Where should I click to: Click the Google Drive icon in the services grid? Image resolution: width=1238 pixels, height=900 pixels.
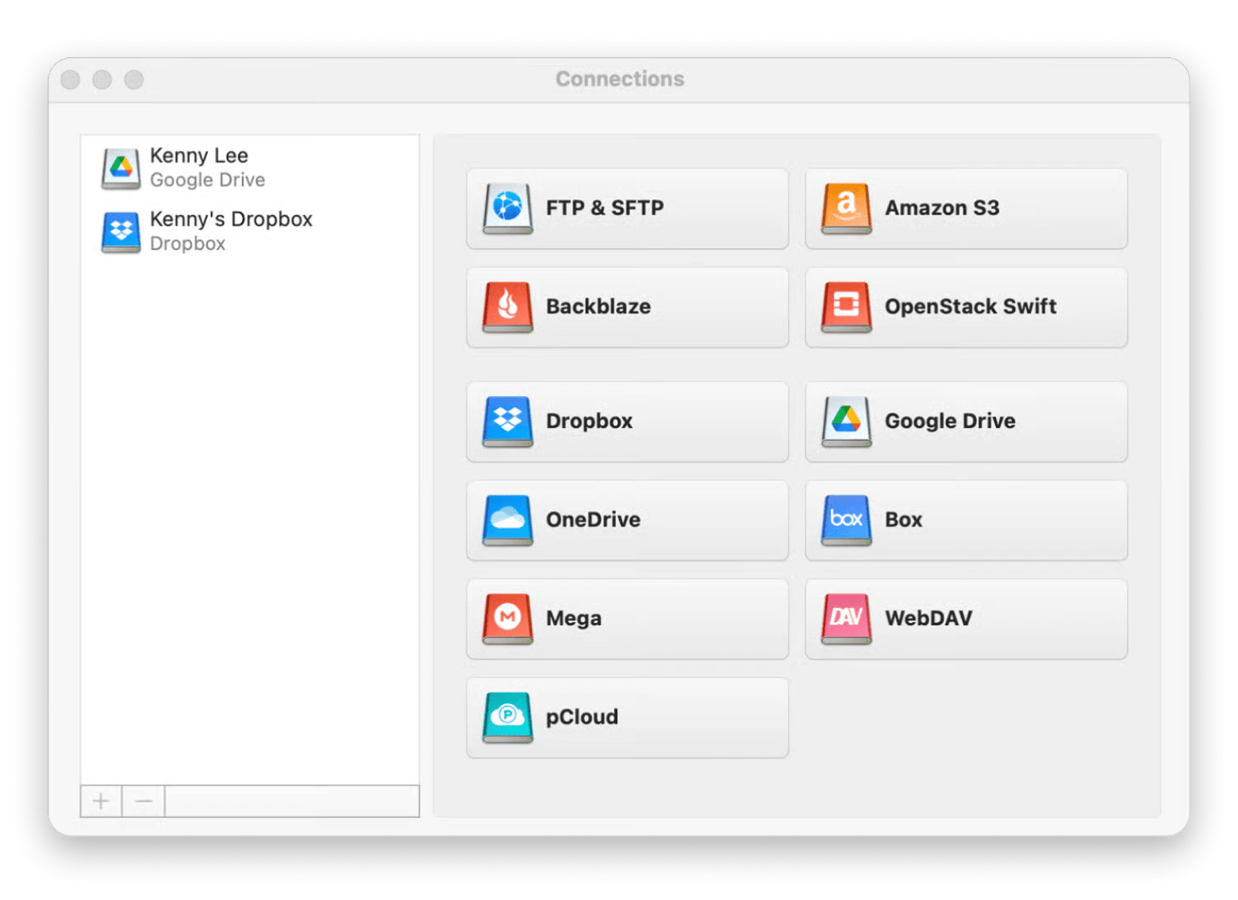tap(846, 421)
